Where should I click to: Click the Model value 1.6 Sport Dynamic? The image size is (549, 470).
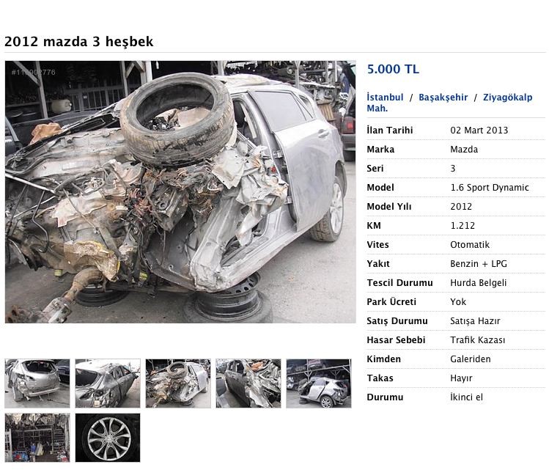point(490,188)
